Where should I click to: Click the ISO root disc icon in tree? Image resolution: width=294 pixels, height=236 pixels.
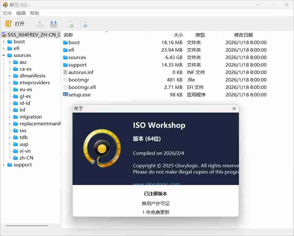(4, 35)
